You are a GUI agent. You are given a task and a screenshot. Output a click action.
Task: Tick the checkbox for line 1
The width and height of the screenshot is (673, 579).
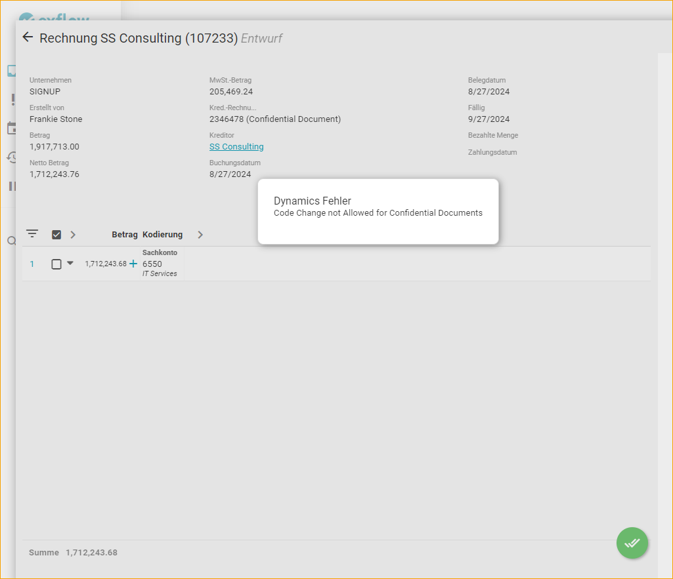pos(56,264)
